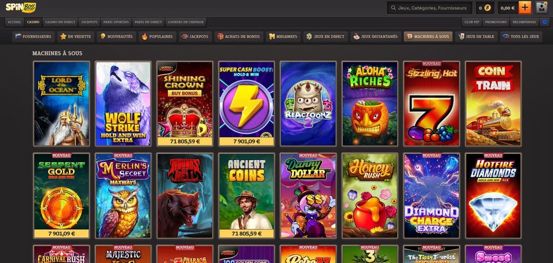Open Jeux de table category
Screen dimensions: 553x263
[x=477, y=36]
